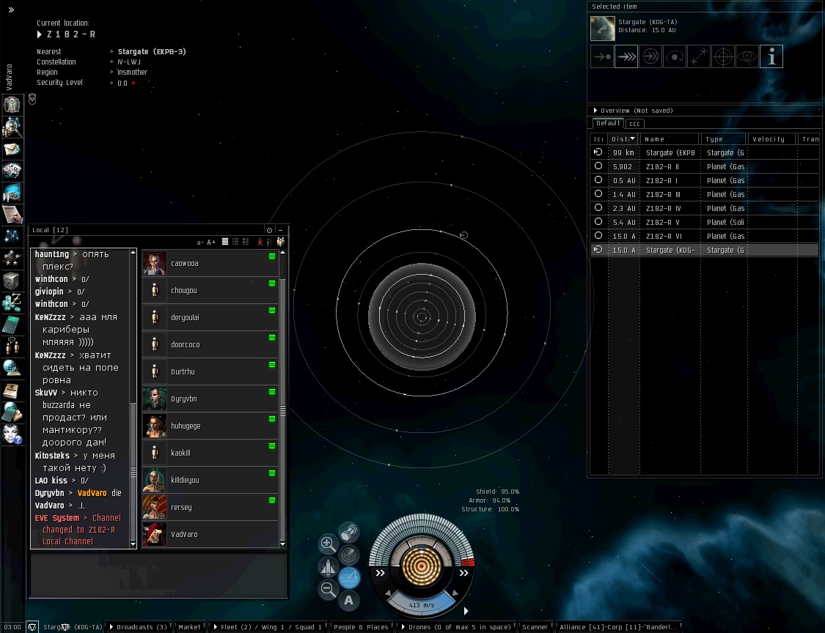Screen dimensions: 825x633
Task: Open the star Map sidebar icon
Action: pos(12,236)
